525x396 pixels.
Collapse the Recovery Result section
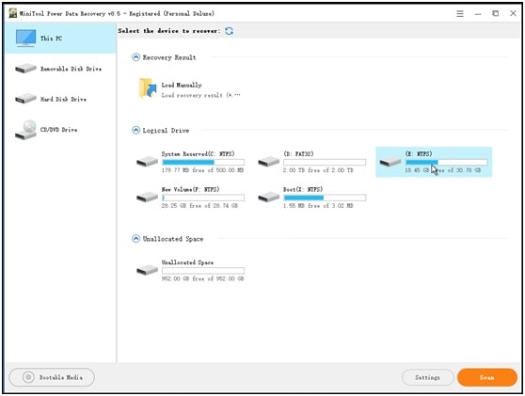(135, 57)
